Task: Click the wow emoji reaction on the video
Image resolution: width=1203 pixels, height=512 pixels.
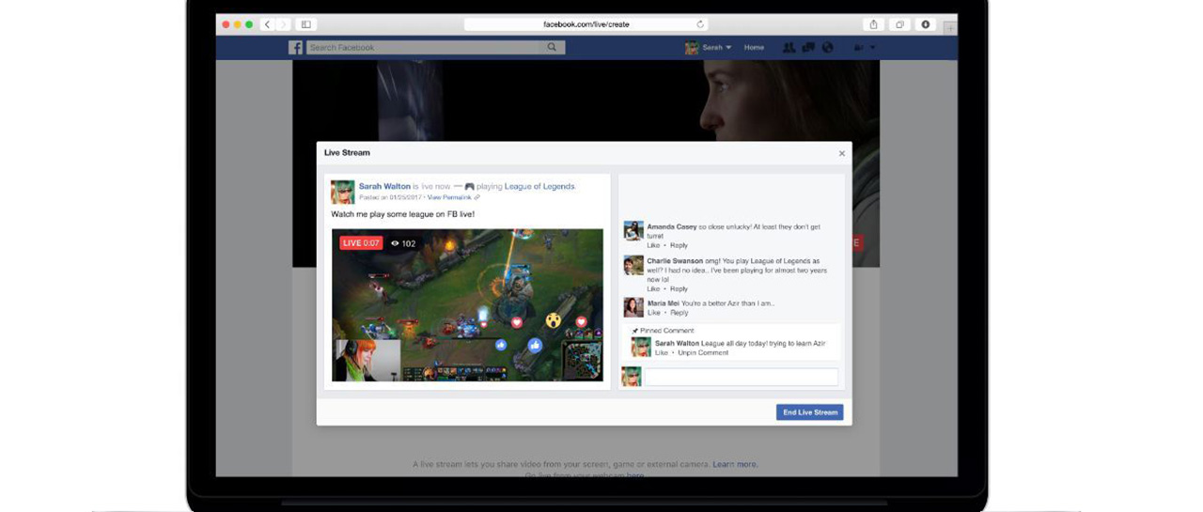Action: point(554,320)
